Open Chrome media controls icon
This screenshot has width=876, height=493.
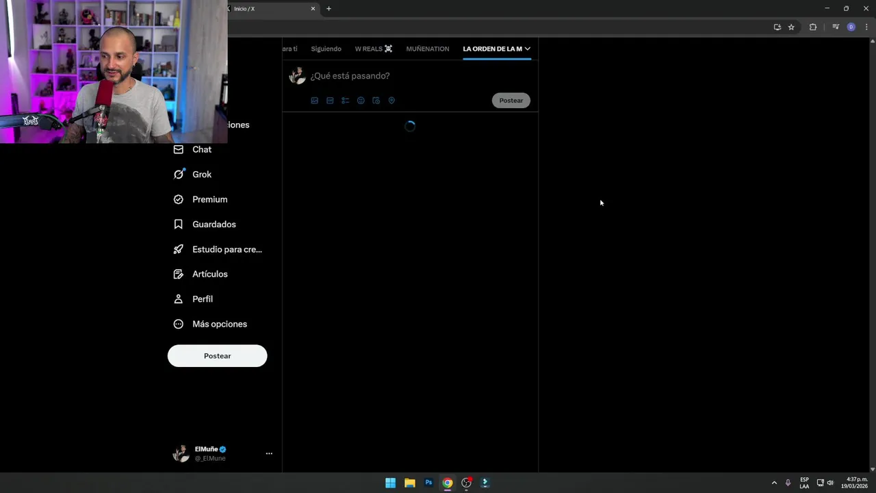click(836, 27)
